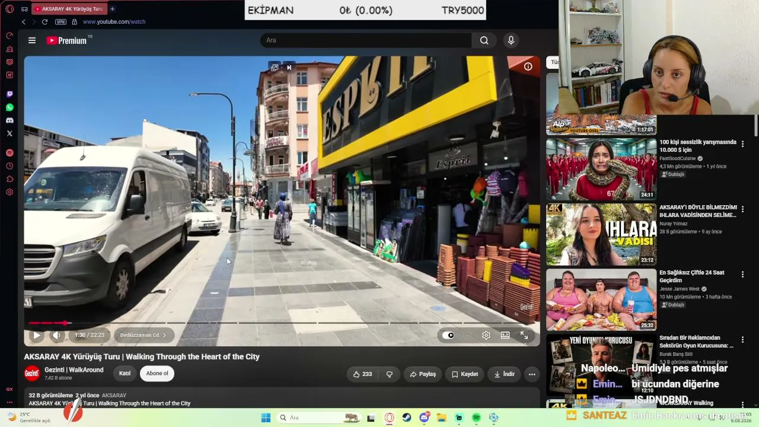Go back to the previous page
The image size is (759, 427).
[x=24, y=22]
